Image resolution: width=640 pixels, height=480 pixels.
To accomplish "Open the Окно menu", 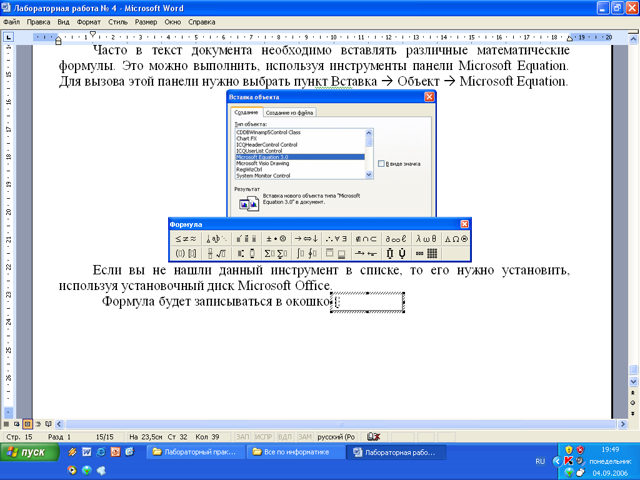I will tap(172, 22).
